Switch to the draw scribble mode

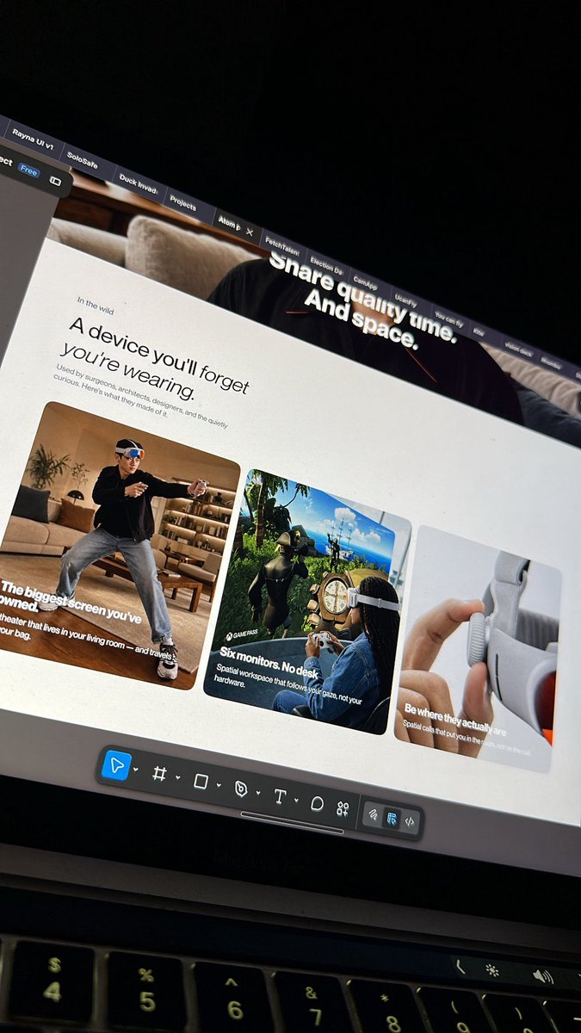pos(374,813)
